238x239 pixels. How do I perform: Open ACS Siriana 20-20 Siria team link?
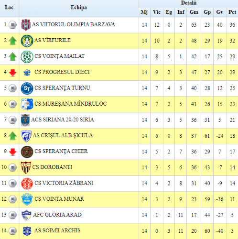(x=63, y=119)
